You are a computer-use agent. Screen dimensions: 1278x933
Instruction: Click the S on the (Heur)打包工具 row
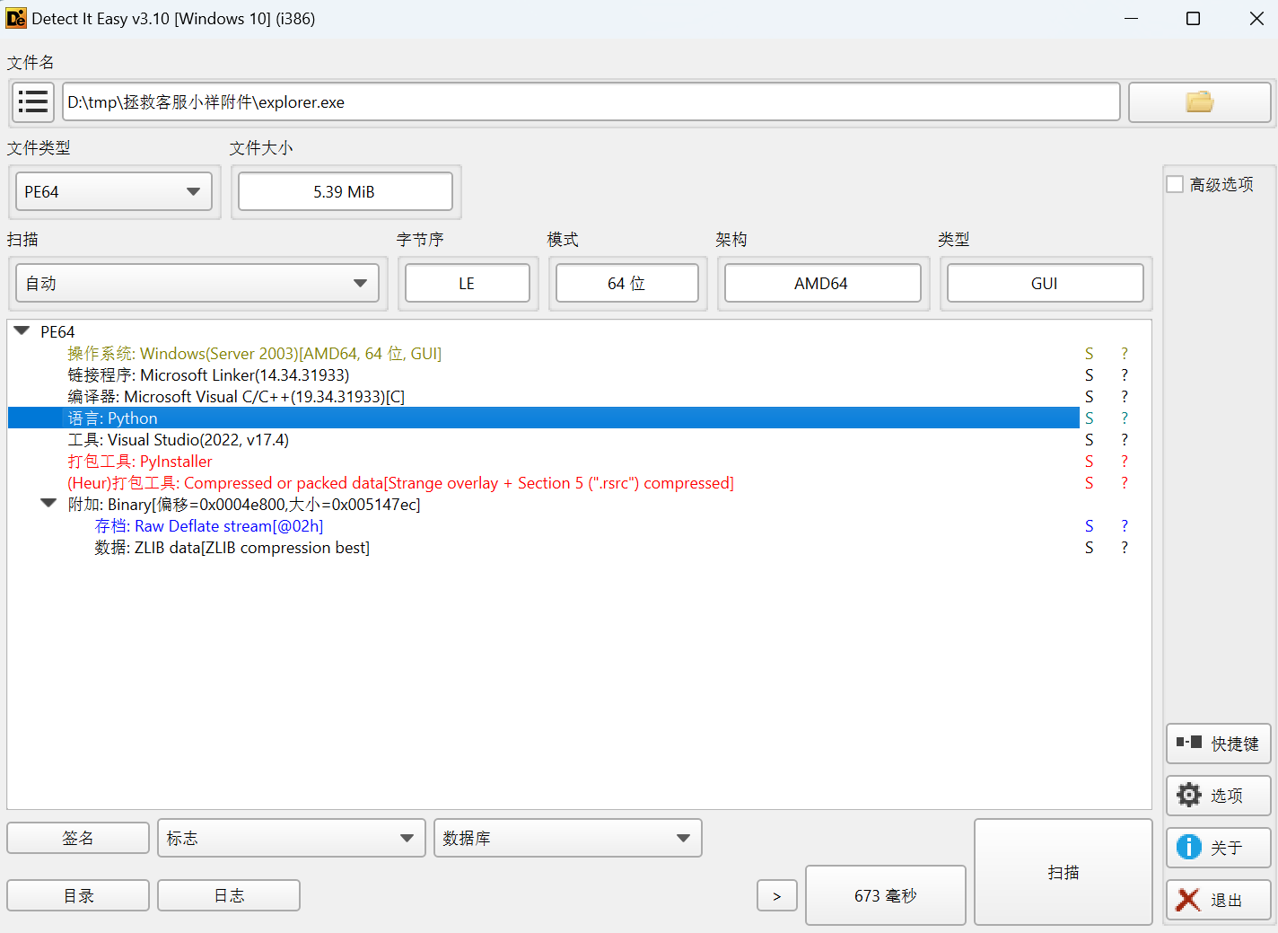coord(1090,482)
